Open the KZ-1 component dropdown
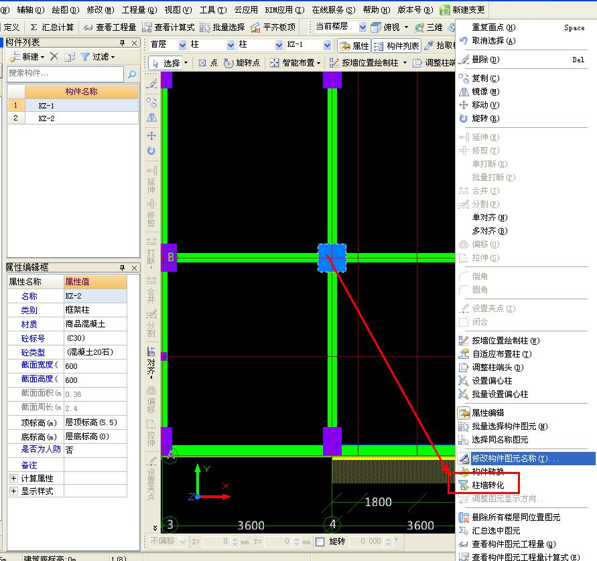Viewport: 597px width, 561px height. point(327,45)
